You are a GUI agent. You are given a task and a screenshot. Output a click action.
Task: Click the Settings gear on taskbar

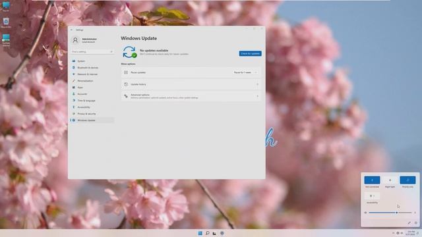pyautogui.click(x=222, y=233)
